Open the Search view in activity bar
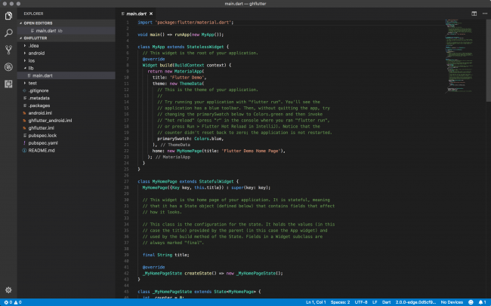This screenshot has width=491, height=306. [8, 32]
